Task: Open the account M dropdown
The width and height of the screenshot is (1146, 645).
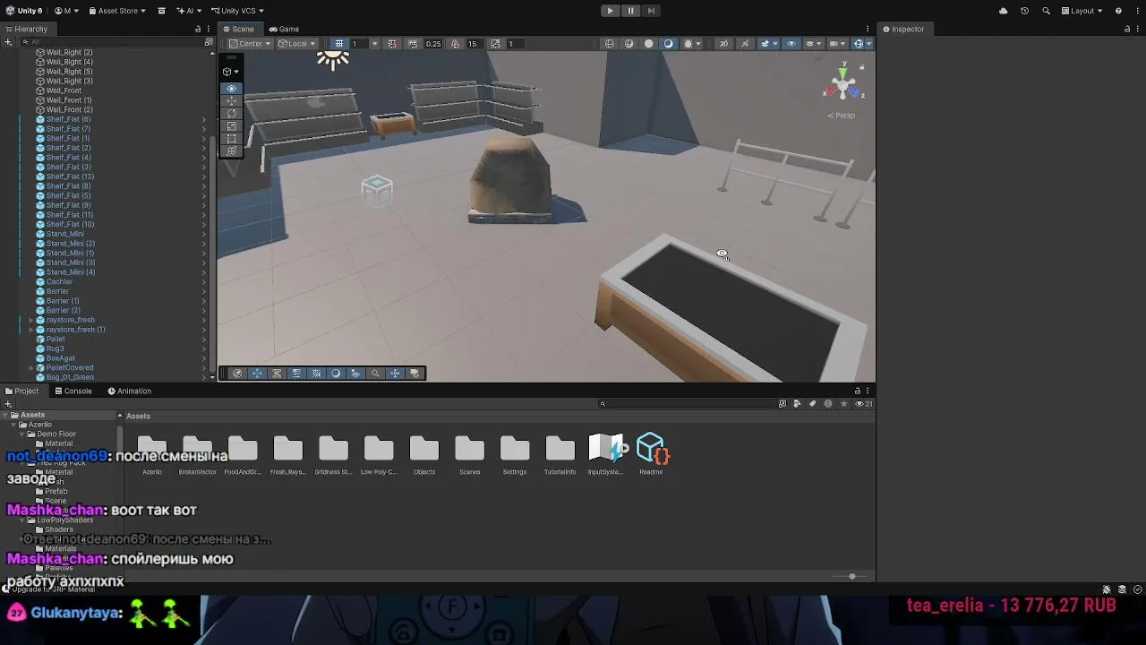Action: point(66,11)
